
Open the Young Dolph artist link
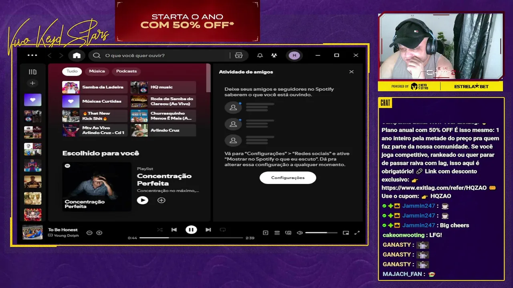coord(66,236)
